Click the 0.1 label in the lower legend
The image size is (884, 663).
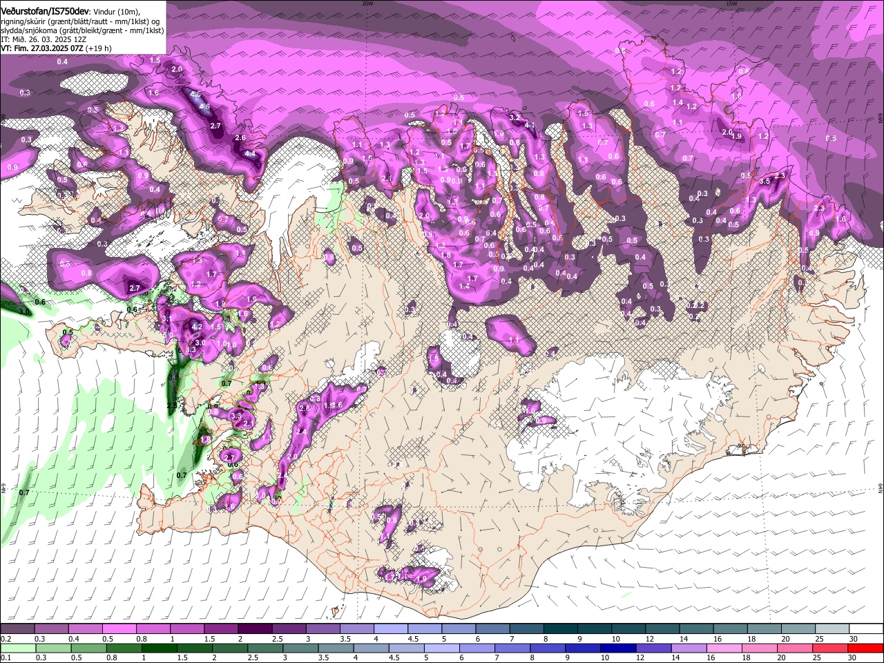click(x=6, y=657)
